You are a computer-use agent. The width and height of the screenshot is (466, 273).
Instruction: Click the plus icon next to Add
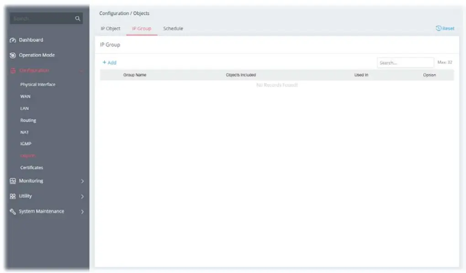pyautogui.click(x=104, y=63)
